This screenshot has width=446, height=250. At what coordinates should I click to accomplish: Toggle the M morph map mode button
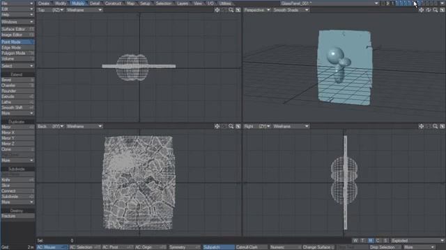(x=370, y=241)
